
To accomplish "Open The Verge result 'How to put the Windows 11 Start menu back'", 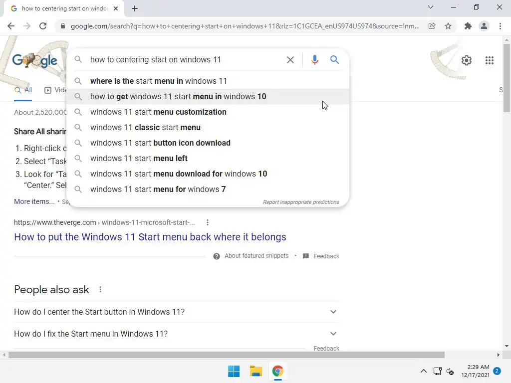I will (x=150, y=237).
